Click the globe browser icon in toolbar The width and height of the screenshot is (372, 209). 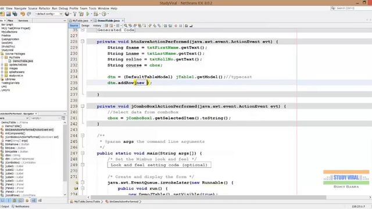67,14
